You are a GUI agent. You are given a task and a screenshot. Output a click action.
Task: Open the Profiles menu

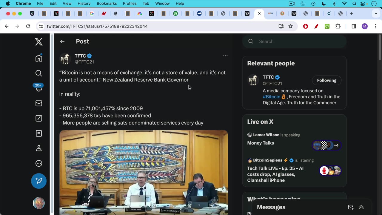pyautogui.click(x=130, y=4)
